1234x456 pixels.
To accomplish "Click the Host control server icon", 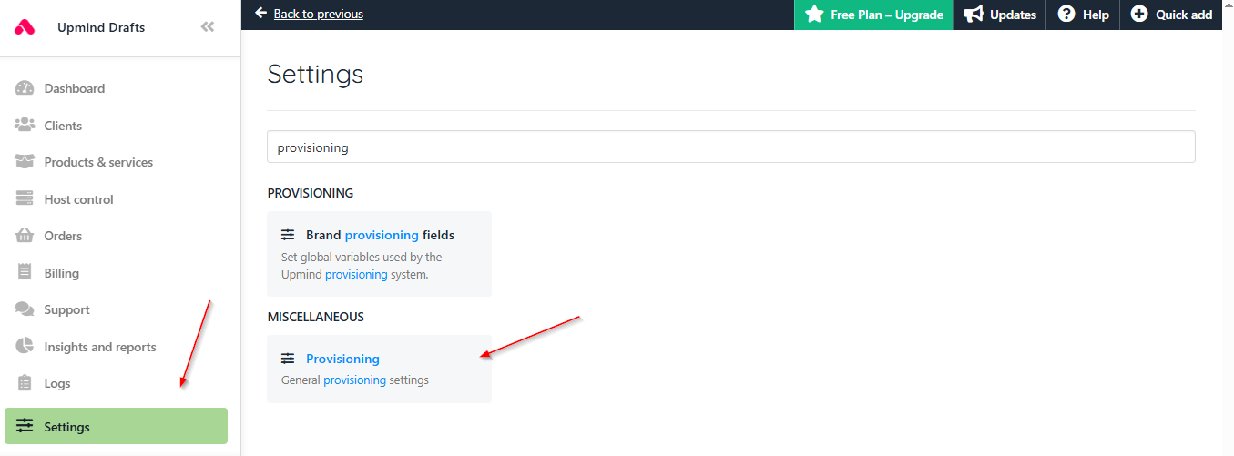I will (x=25, y=199).
